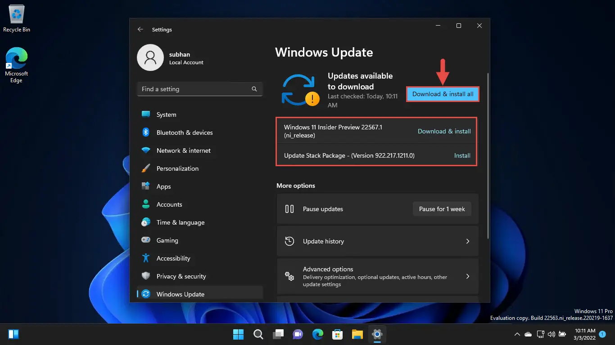The height and width of the screenshot is (345, 615).
Task: Click the Network & internet wifi icon
Action: pyautogui.click(x=146, y=150)
